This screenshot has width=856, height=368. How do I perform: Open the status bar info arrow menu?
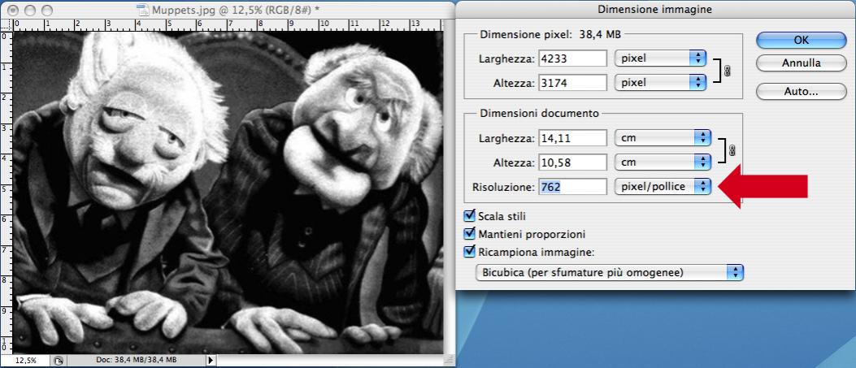pyautogui.click(x=212, y=361)
